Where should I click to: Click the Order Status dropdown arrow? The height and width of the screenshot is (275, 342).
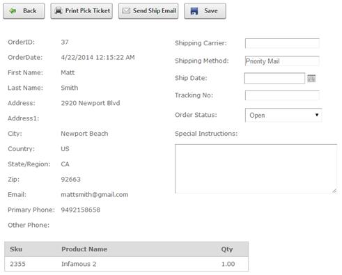click(x=317, y=115)
